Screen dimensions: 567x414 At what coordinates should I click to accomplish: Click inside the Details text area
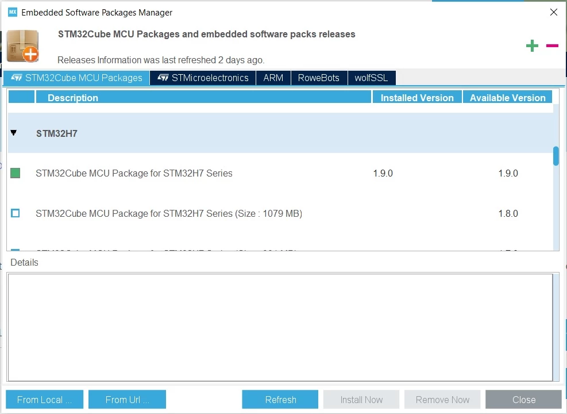click(280, 327)
